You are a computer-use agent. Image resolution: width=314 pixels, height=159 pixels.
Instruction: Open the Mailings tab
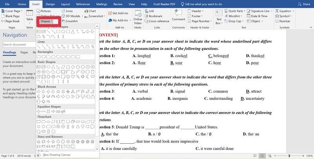tap(102, 4)
